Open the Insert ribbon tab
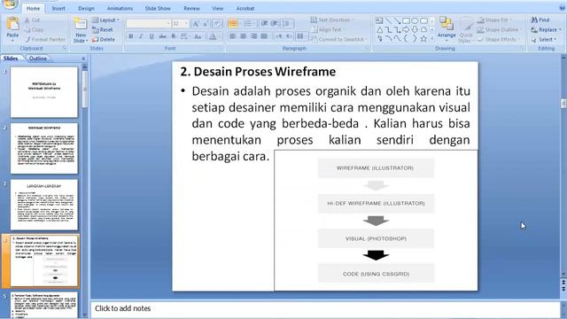 pyautogui.click(x=58, y=8)
